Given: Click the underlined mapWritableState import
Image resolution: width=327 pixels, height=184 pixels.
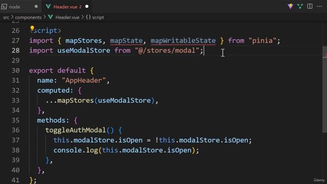Looking at the screenshot, I should click(x=183, y=40).
